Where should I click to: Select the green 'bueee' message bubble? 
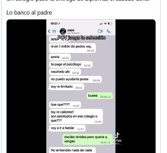point(100,96)
